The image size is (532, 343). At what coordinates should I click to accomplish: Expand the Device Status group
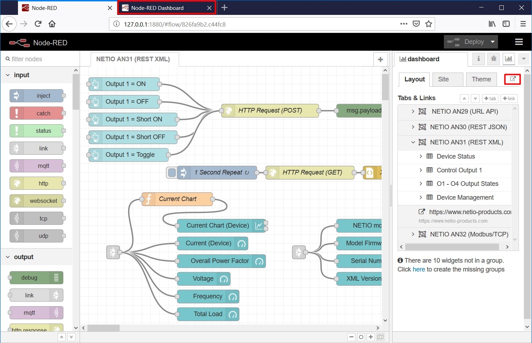(421, 156)
